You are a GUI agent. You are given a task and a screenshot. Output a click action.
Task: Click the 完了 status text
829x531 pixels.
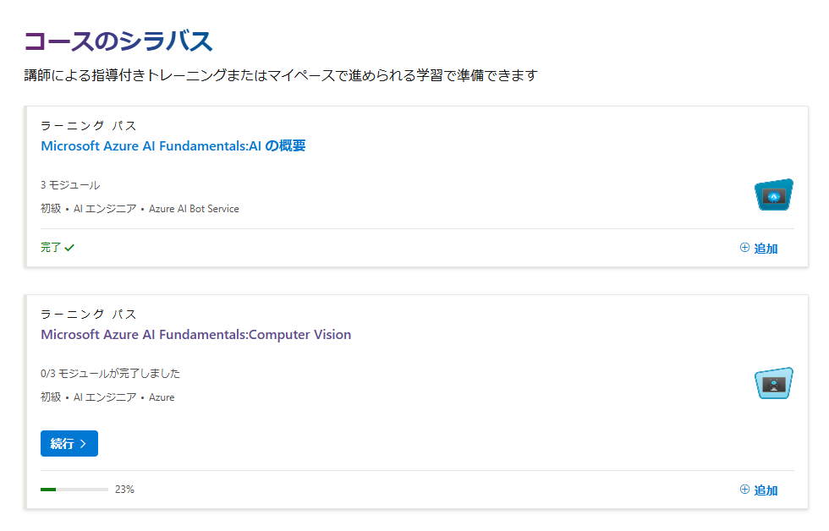pos(52,247)
